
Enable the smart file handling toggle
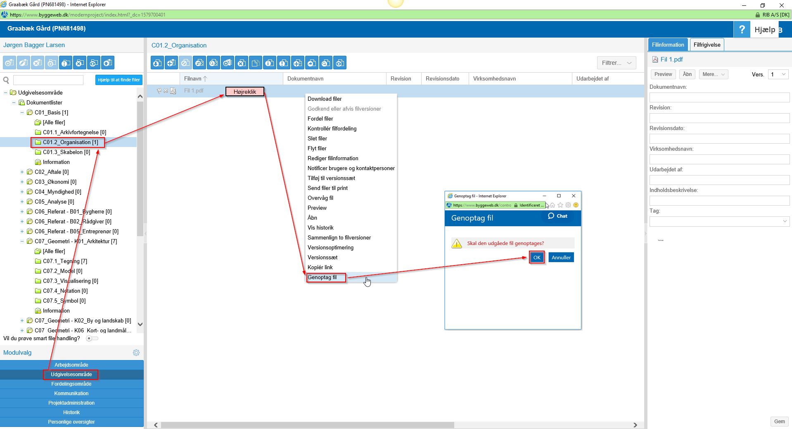[92, 339]
